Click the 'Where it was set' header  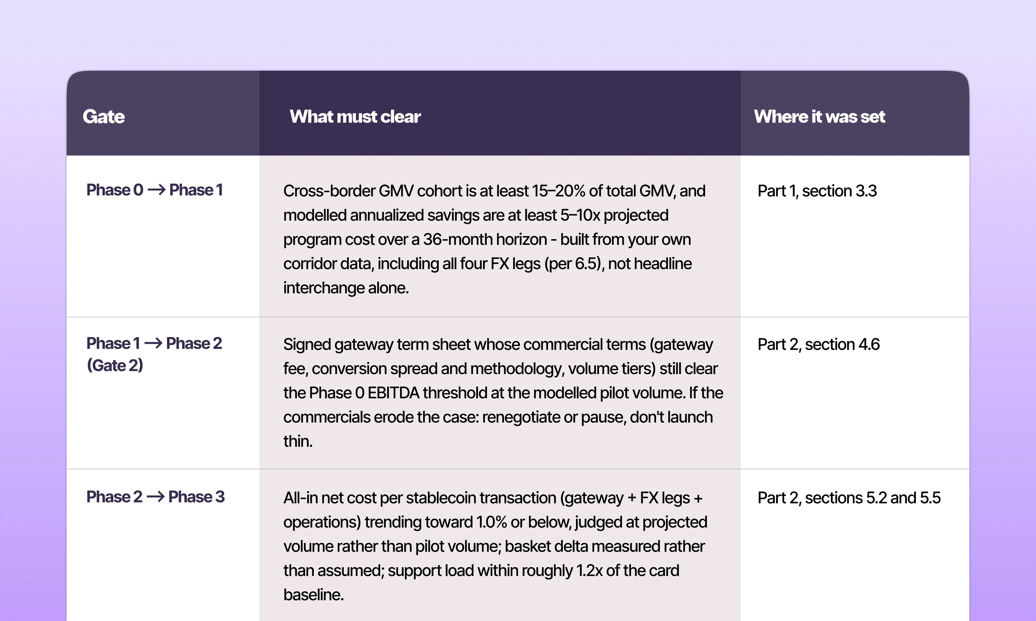pos(820,117)
